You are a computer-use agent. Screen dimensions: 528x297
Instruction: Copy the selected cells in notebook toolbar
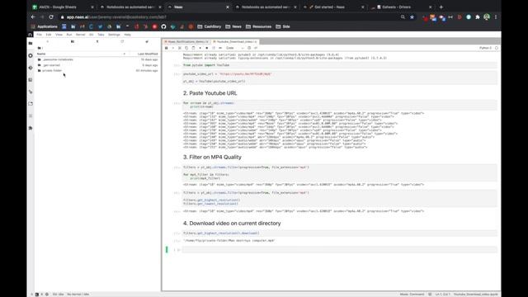point(186,48)
